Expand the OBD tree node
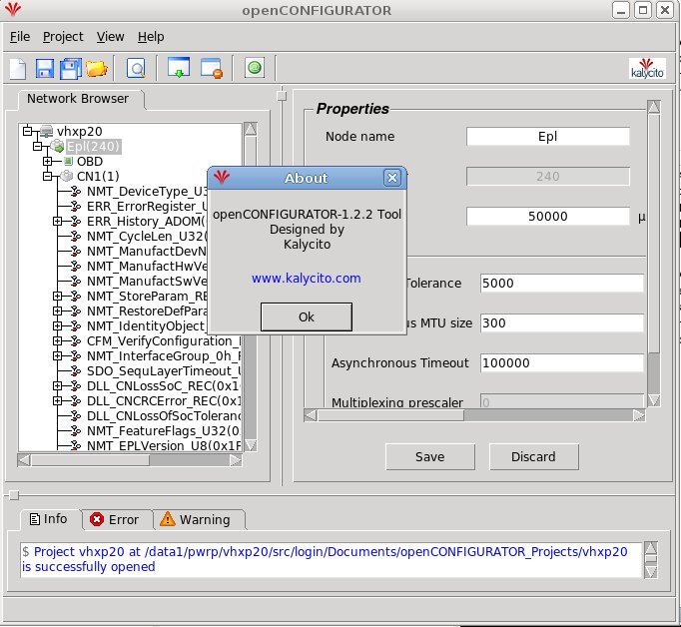681x627 pixels. coord(47,161)
